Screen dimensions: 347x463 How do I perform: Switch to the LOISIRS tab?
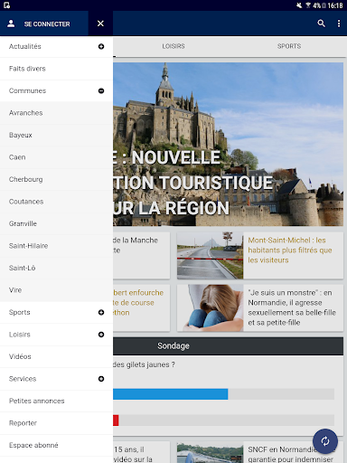click(173, 46)
